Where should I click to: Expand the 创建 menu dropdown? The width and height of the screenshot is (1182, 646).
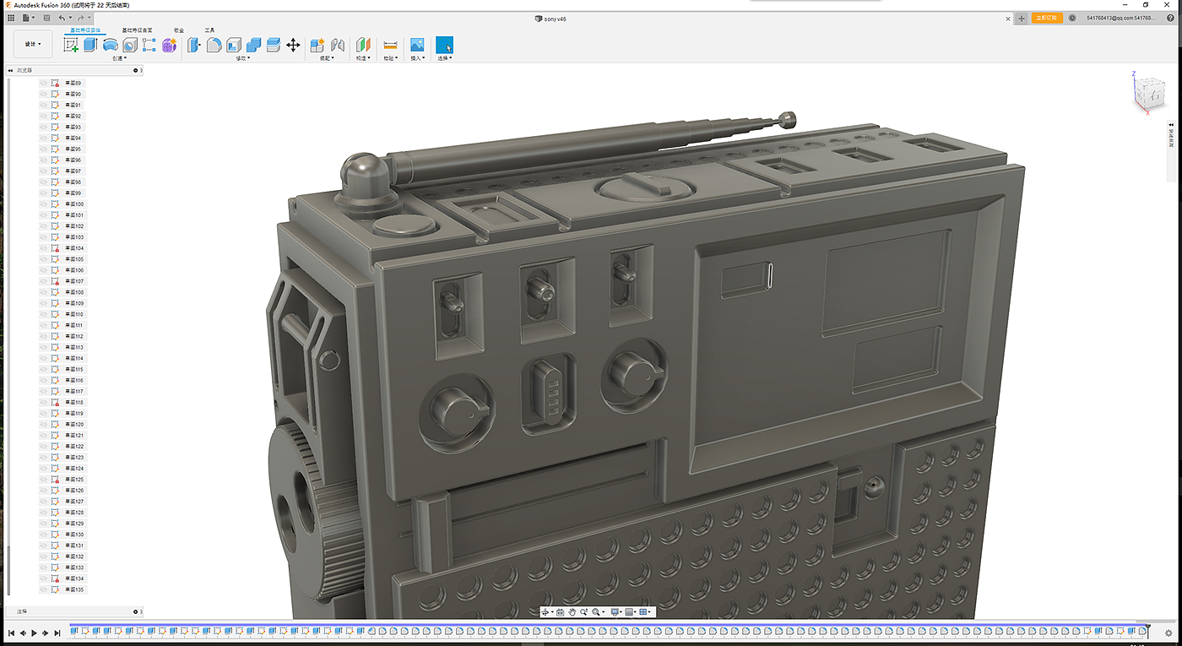[119, 58]
